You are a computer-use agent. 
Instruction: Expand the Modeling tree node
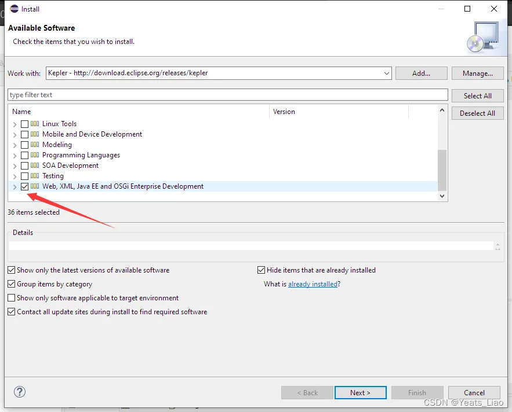point(14,145)
